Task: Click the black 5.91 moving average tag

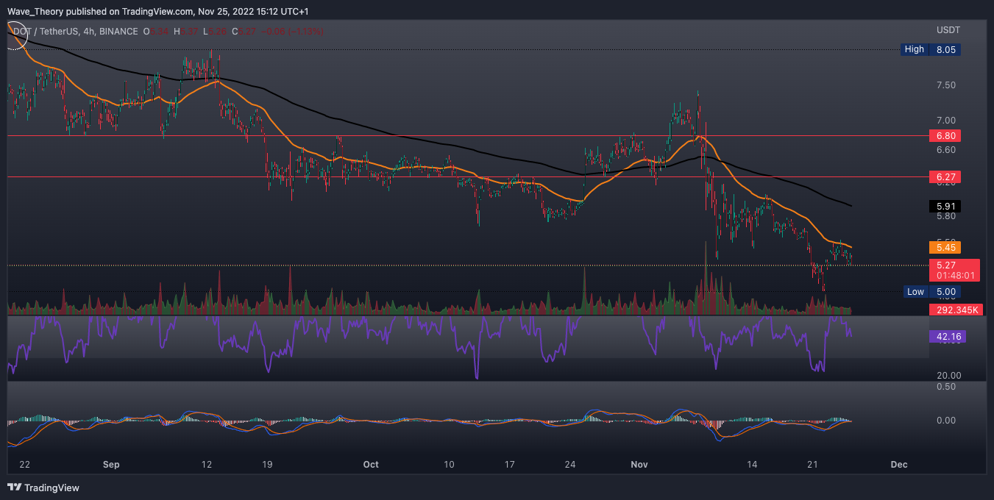Action: tap(945, 207)
